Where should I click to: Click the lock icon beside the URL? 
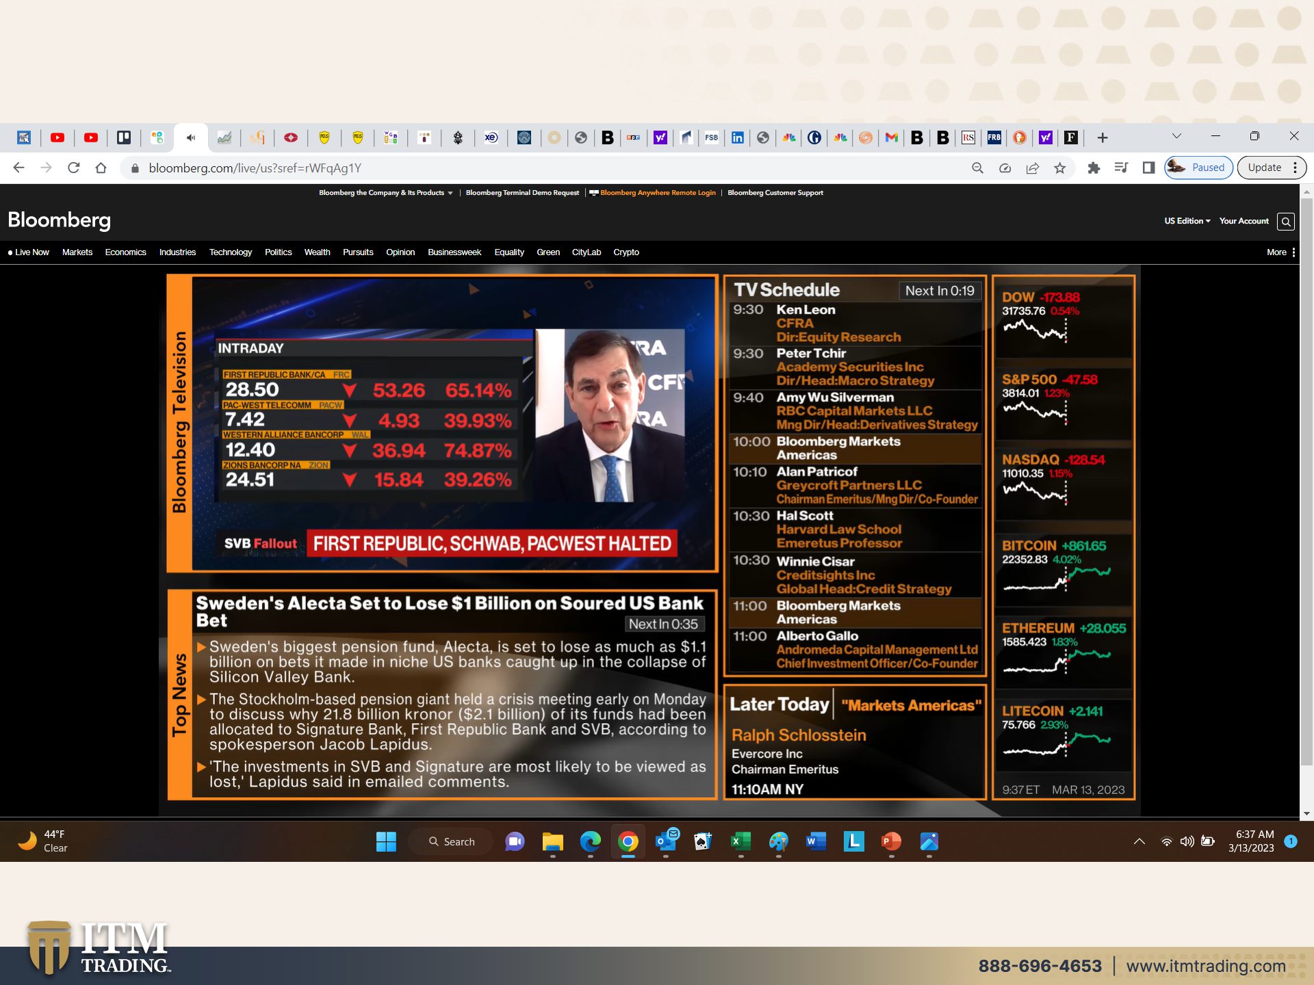click(135, 168)
